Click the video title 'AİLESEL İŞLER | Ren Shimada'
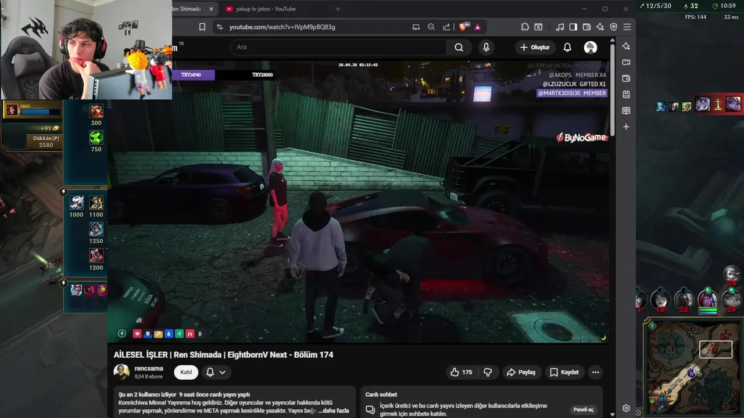 coord(223,355)
